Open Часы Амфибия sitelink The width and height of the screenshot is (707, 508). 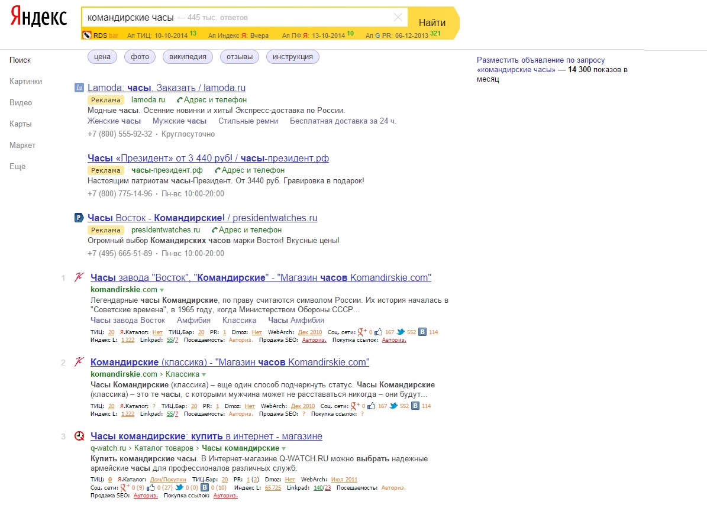tap(296, 320)
